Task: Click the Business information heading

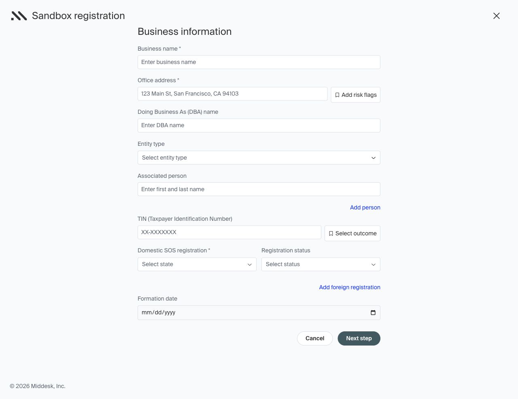Action: [x=185, y=32]
